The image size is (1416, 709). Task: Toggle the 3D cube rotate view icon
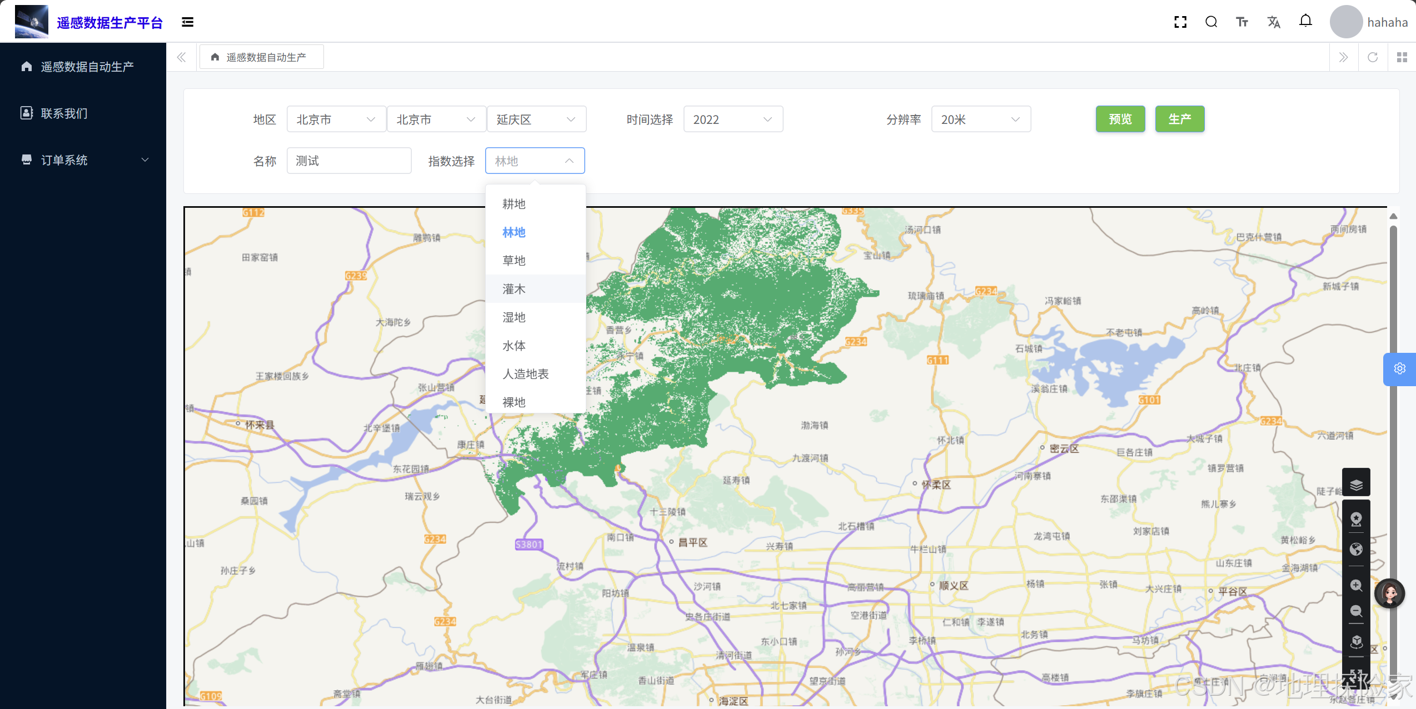pyautogui.click(x=1356, y=642)
